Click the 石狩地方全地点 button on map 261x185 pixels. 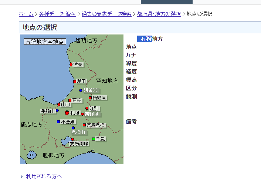pos(45,42)
